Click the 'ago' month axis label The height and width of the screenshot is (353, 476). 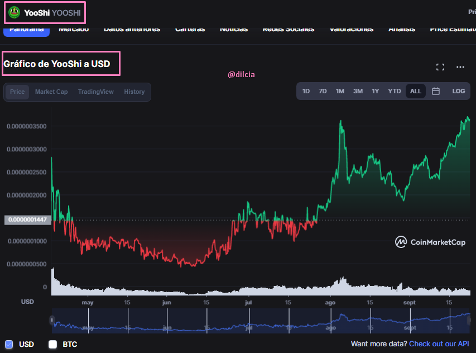pyautogui.click(x=330, y=303)
